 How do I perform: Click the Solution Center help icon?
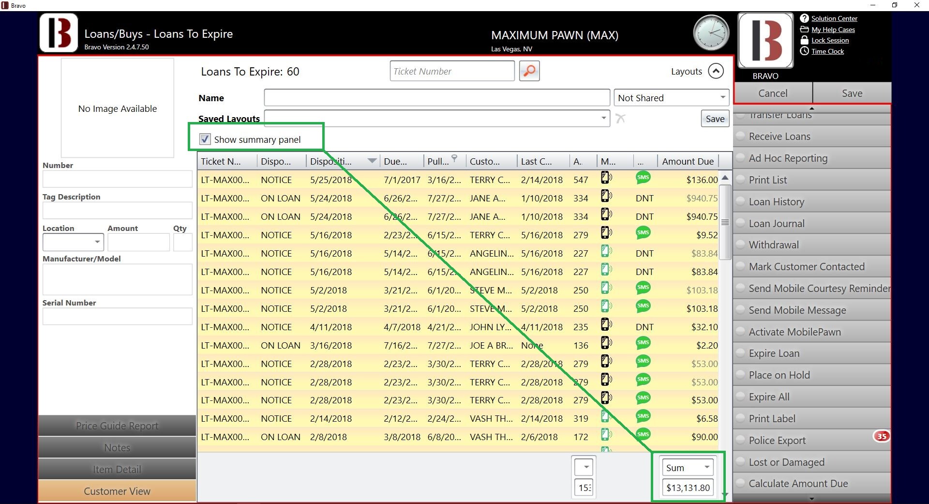[x=804, y=18]
